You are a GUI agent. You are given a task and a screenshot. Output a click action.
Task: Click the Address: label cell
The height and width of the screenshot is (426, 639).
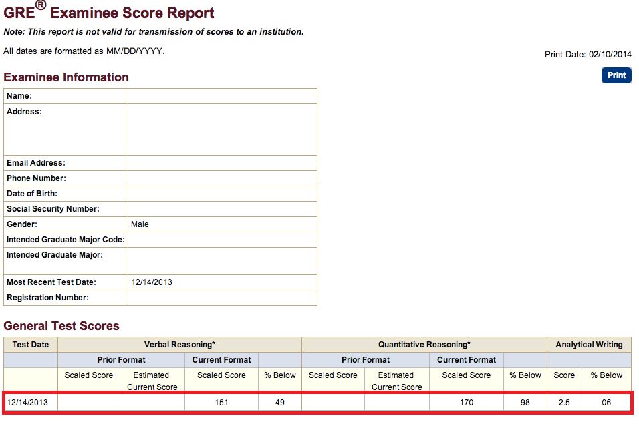pos(66,130)
